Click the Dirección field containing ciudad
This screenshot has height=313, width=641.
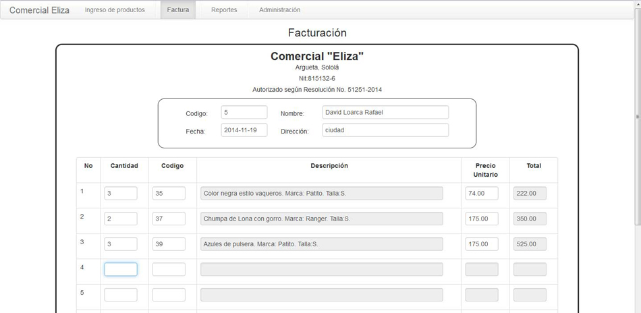pos(385,130)
